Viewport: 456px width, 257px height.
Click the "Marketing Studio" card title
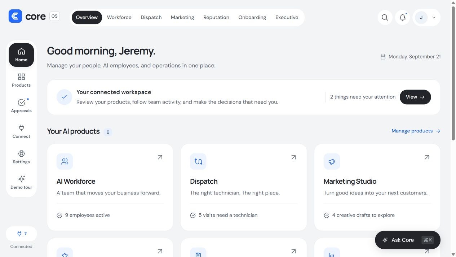(x=350, y=182)
